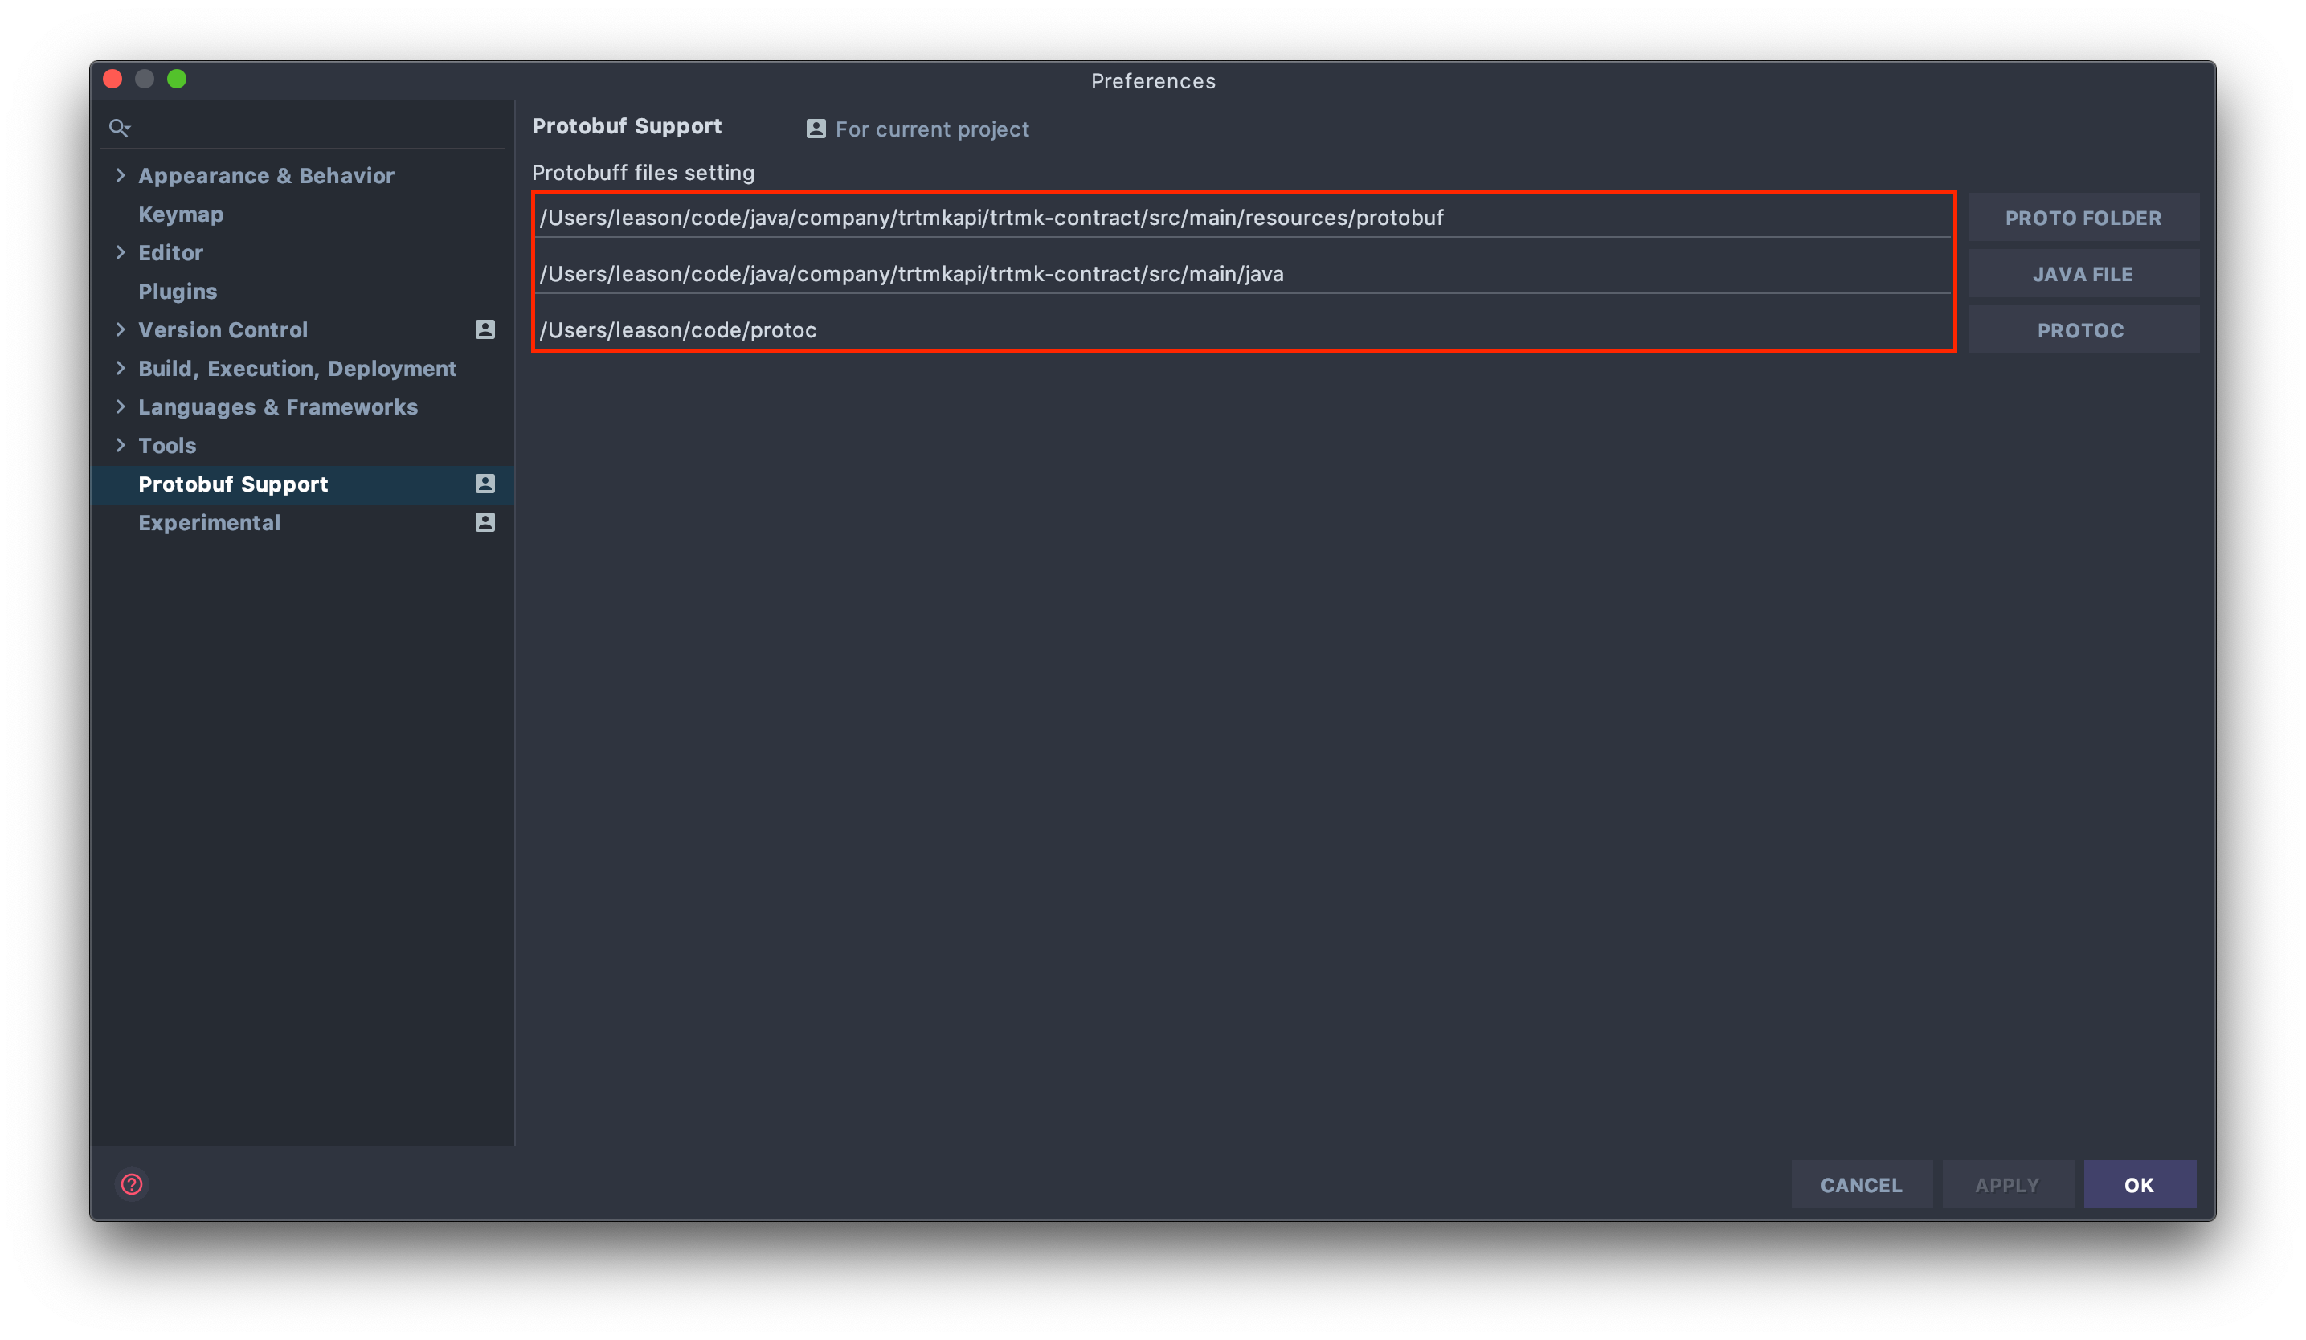This screenshot has height=1340, width=2306.
Task: Confirm preferences with OK button
Action: pos(2139,1184)
